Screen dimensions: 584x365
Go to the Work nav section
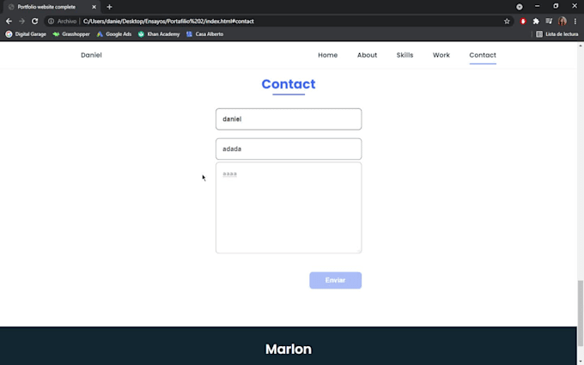(441, 55)
